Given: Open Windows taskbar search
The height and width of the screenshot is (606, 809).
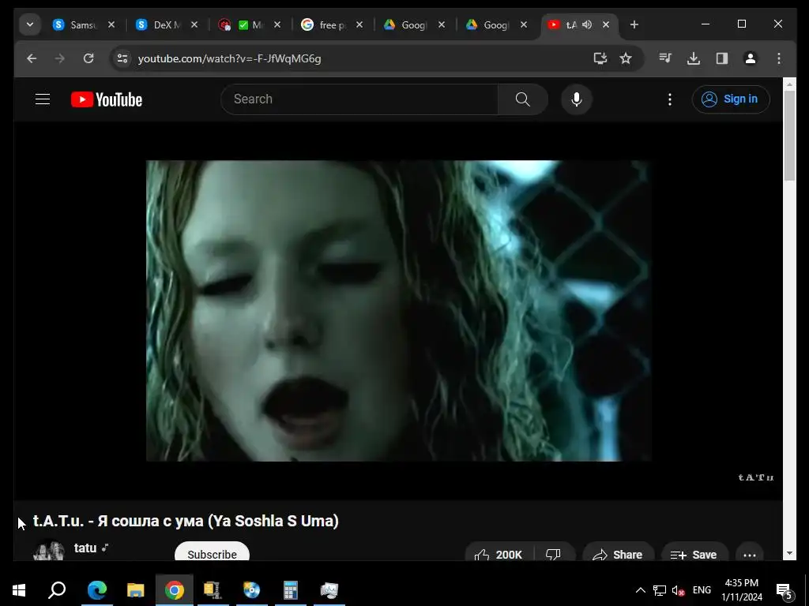Looking at the screenshot, I should pos(57,590).
